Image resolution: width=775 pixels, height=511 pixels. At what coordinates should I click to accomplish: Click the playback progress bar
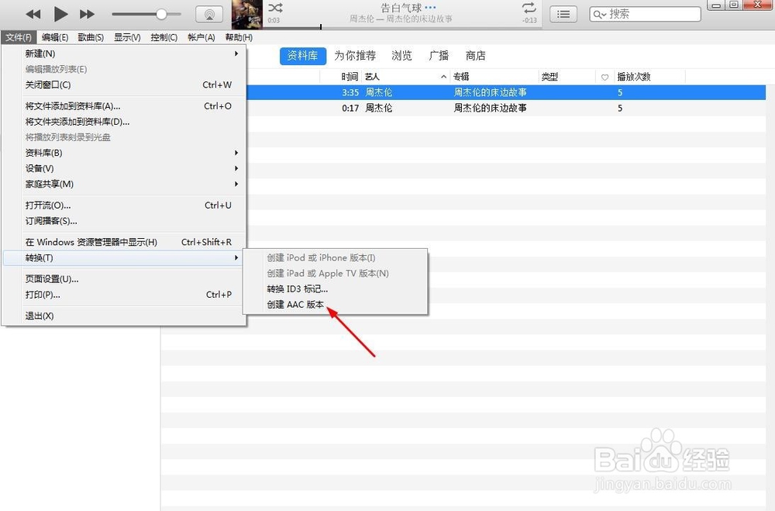click(x=401, y=27)
